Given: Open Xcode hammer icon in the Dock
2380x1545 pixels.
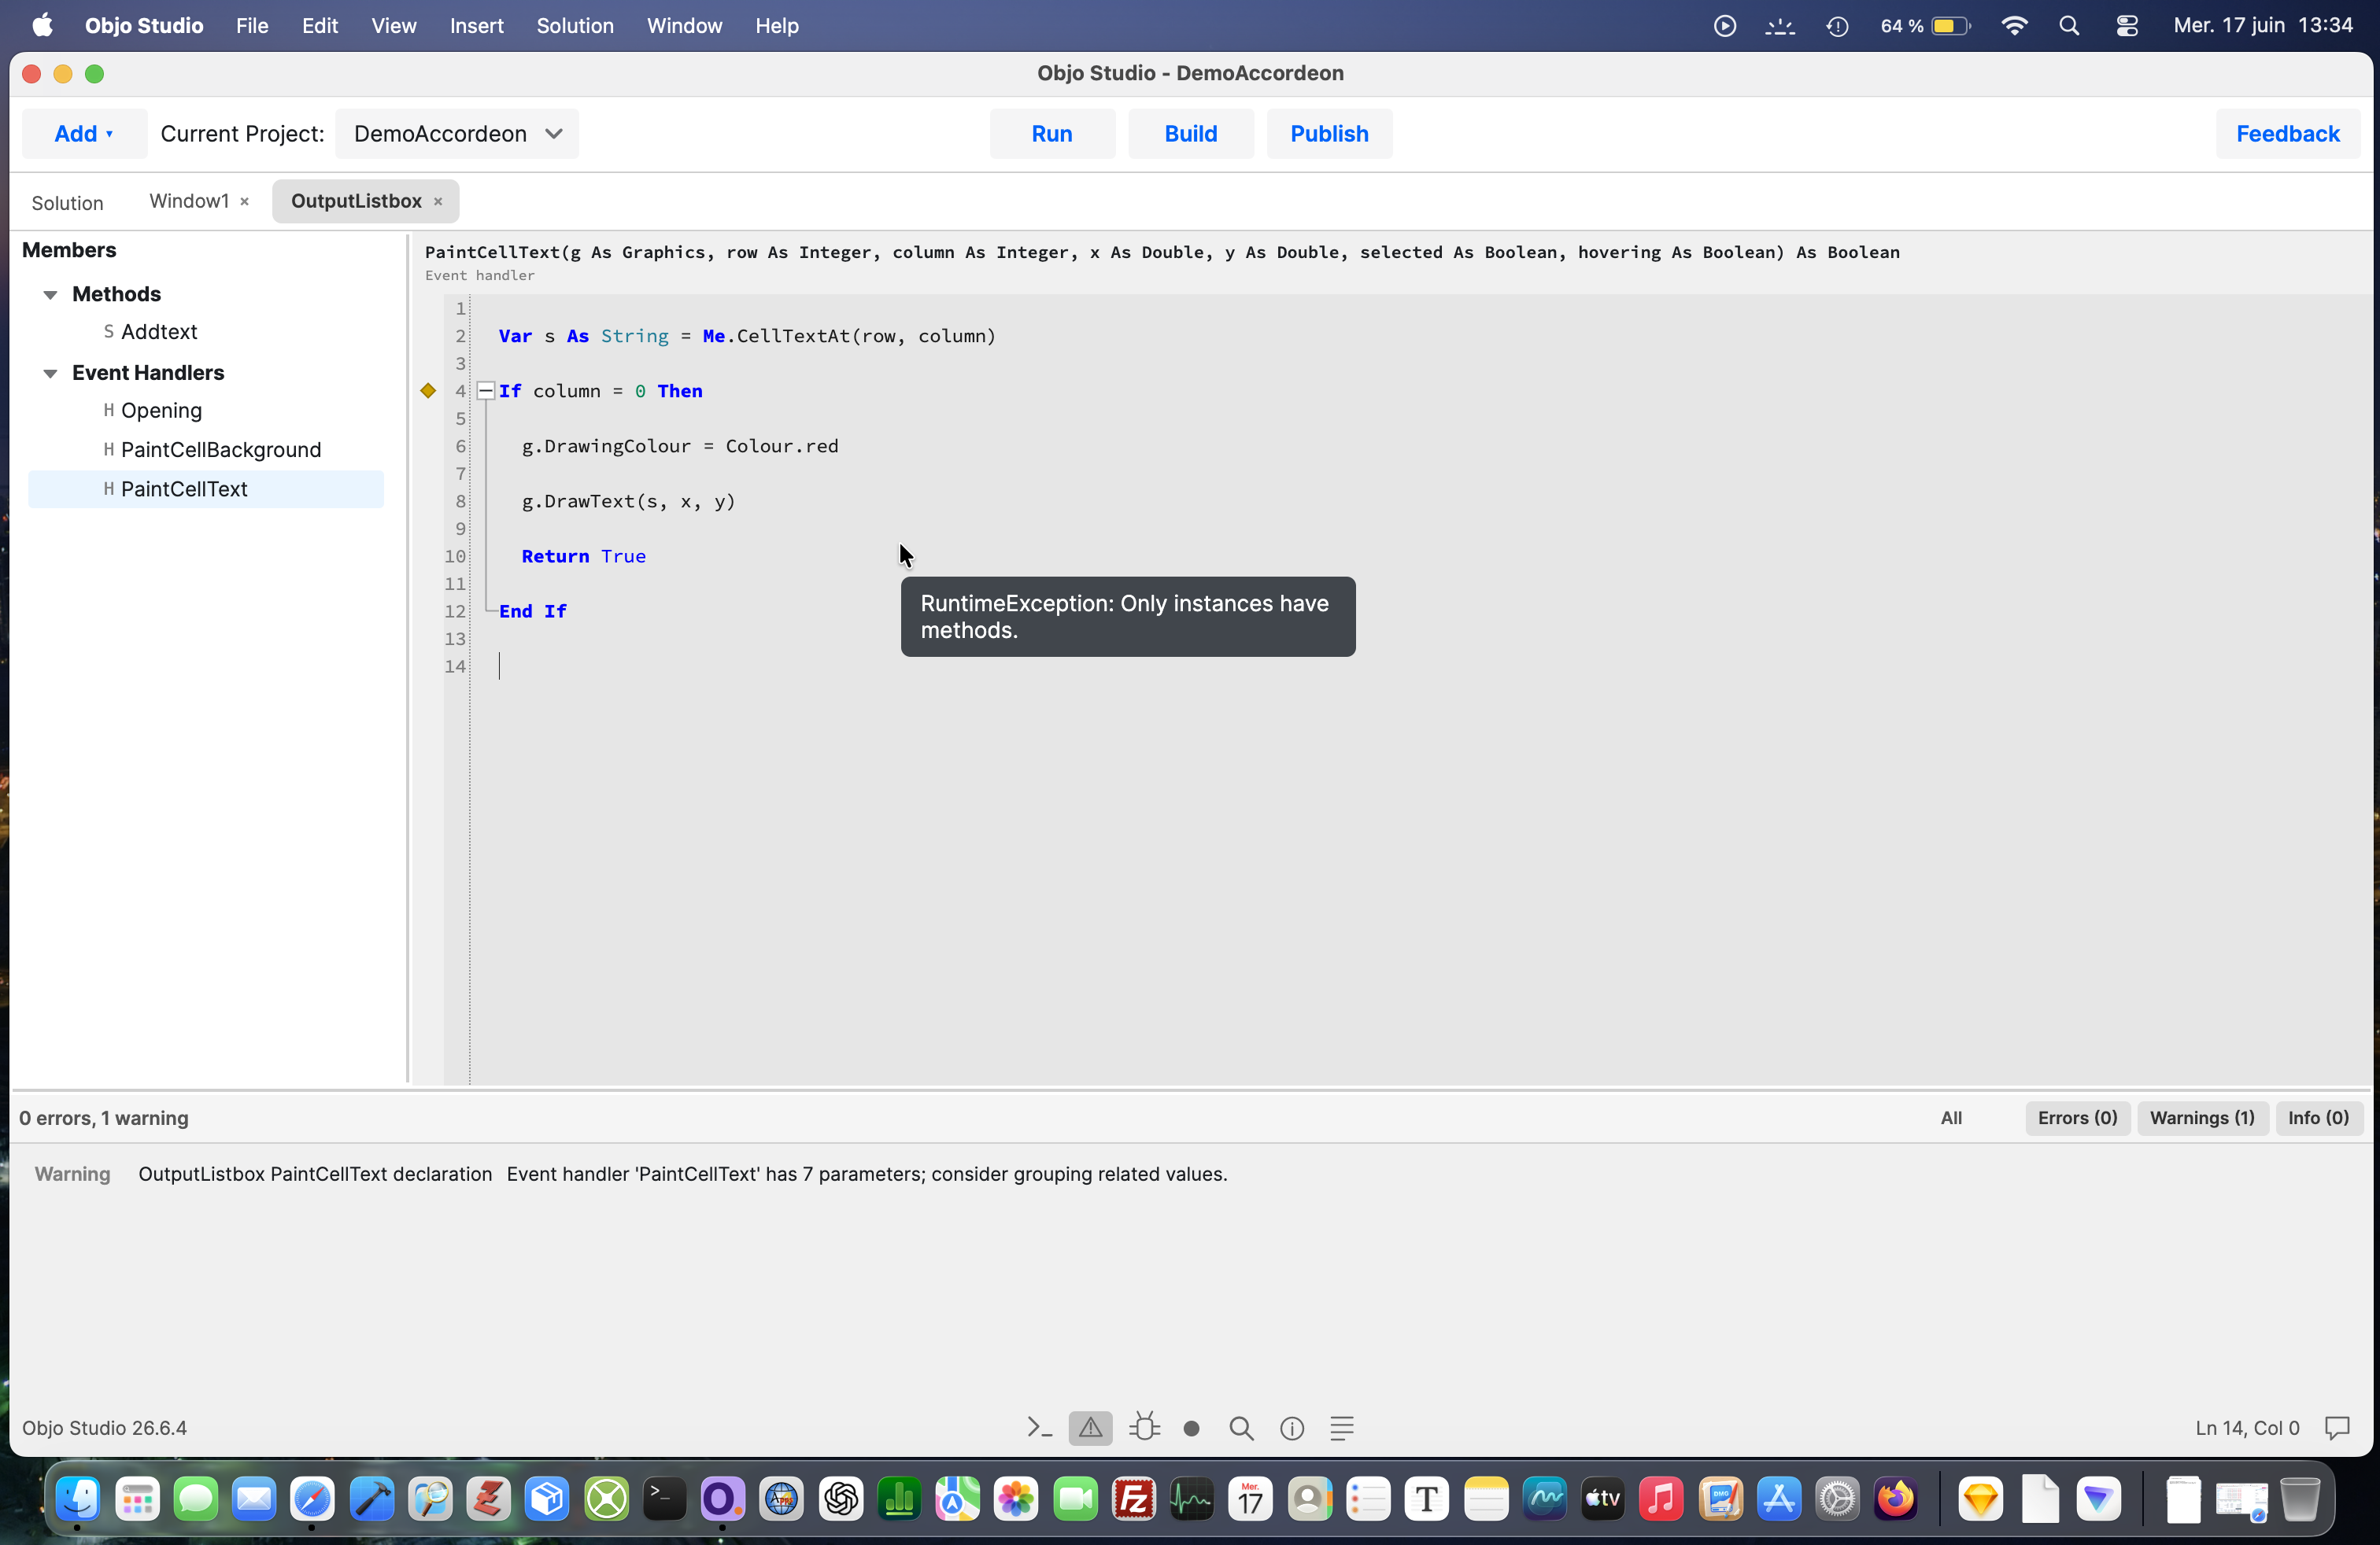Looking at the screenshot, I should click(371, 1498).
